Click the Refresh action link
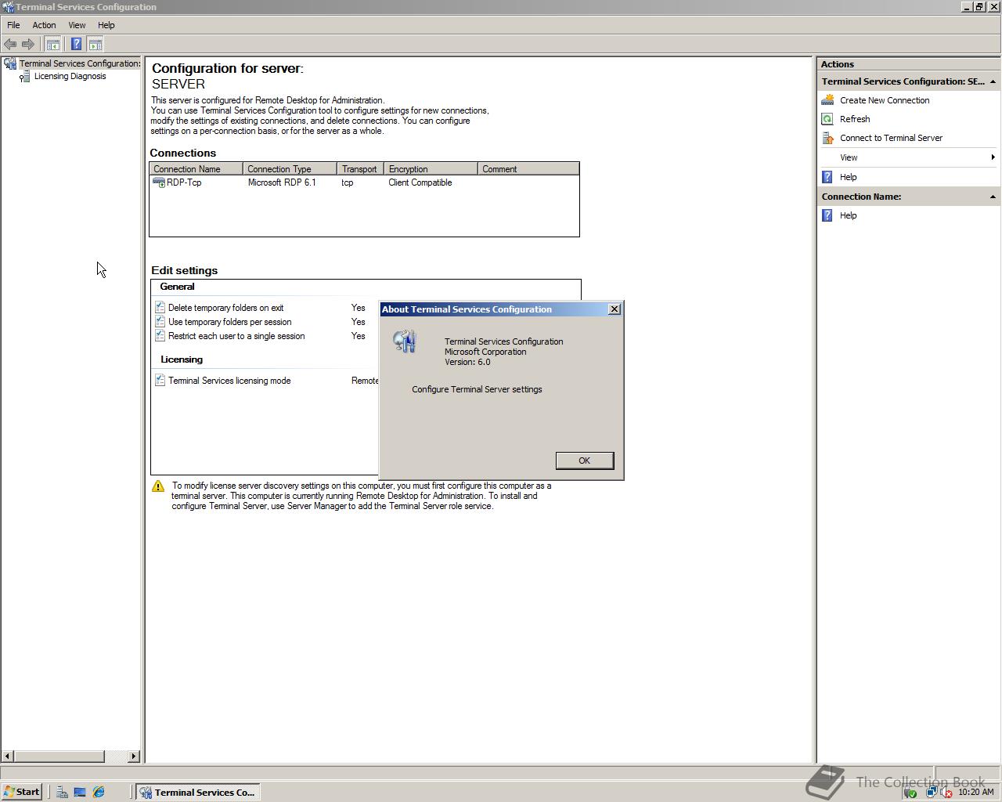1002x802 pixels. pos(855,119)
